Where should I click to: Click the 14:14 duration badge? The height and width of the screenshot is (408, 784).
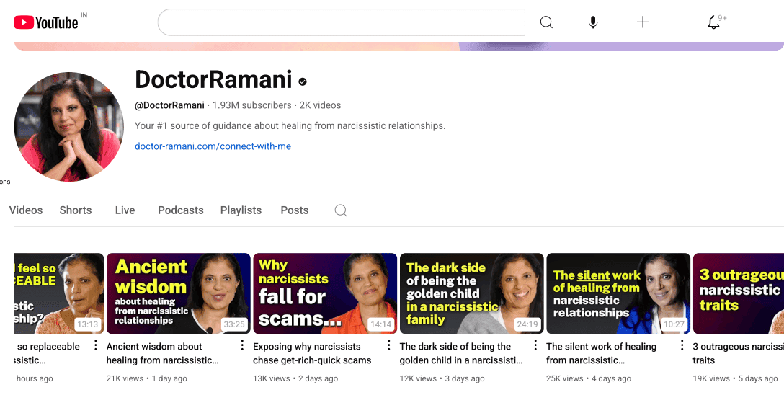coord(380,324)
